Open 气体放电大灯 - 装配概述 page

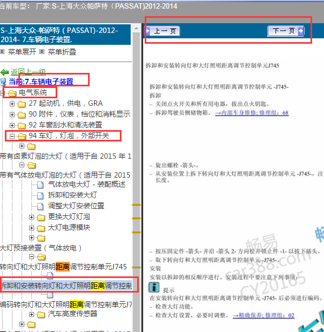pyautogui.click(x=86, y=184)
